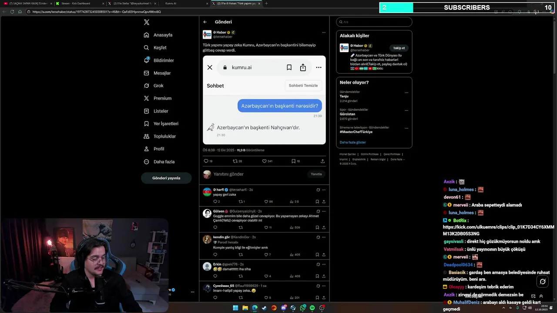Open more options on Erkin's reply
The image size is (557, 313).
324,264
